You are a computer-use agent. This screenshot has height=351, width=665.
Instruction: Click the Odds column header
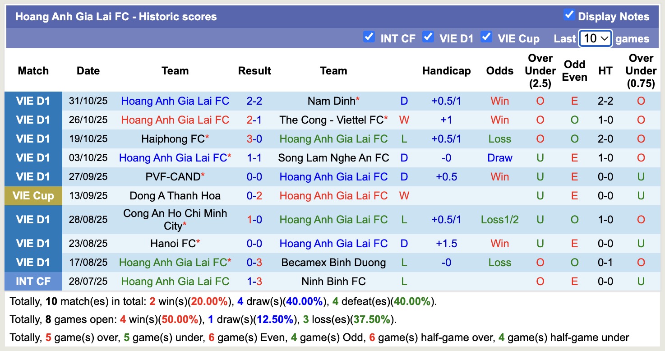pyautogui.click(x=499, y=71)
